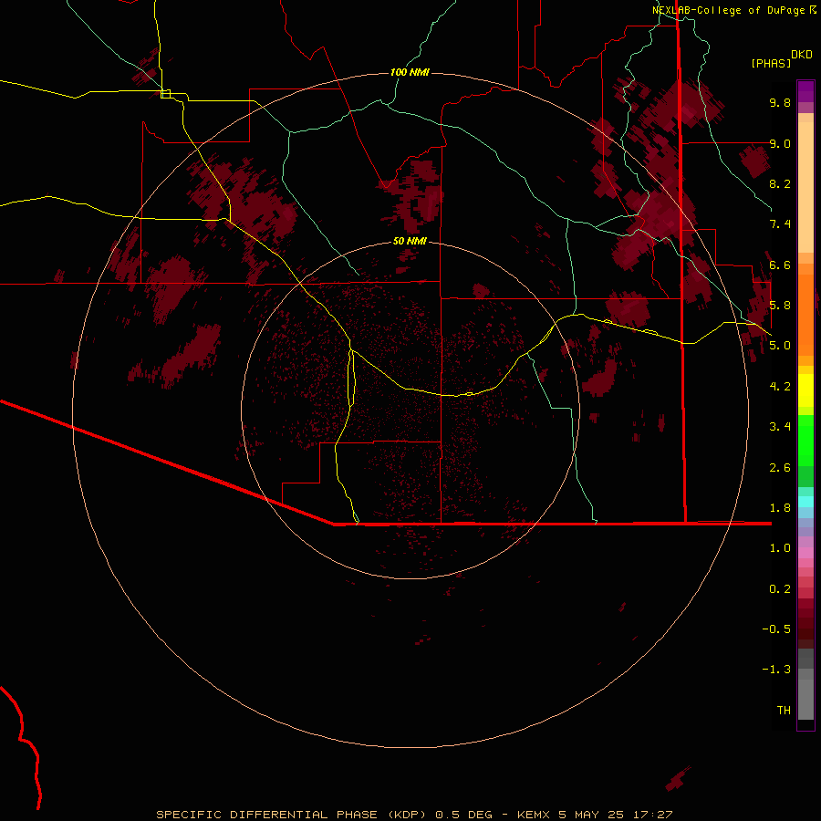Click the 4.2 scale value label
Screen dimensions: 821x821
pyautogui.click(x=780, y=387)
